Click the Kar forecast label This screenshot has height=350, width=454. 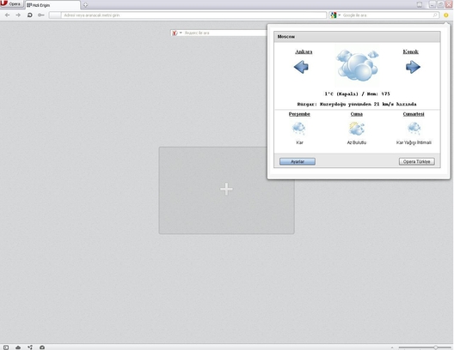[x=299, y=142]
